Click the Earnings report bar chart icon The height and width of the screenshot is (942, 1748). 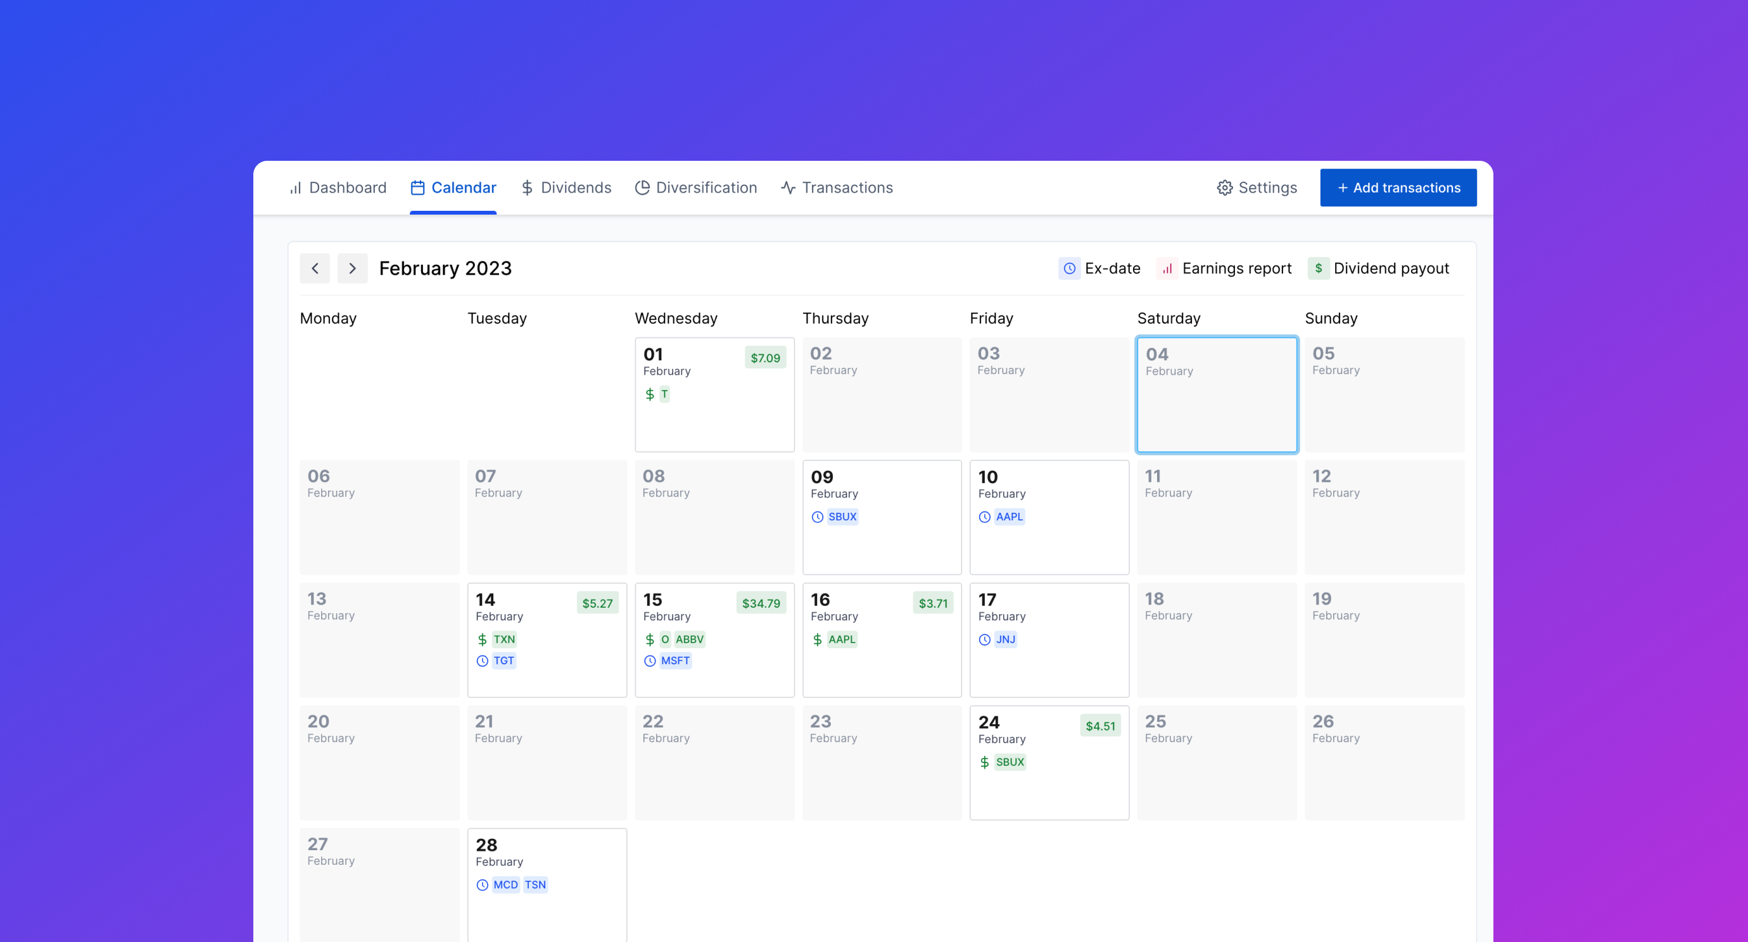click(x=1167, y=268)
